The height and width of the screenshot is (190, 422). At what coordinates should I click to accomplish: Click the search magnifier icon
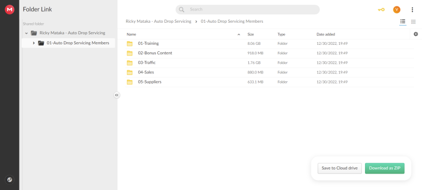[x=181, y=9]
